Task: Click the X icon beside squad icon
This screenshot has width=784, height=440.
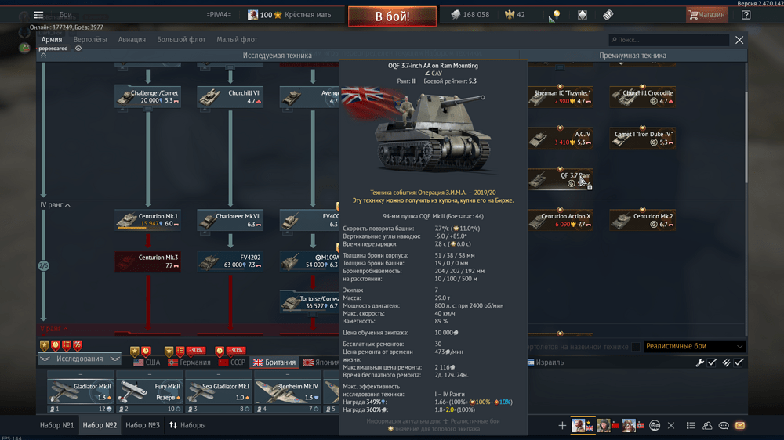Action: 671,426
